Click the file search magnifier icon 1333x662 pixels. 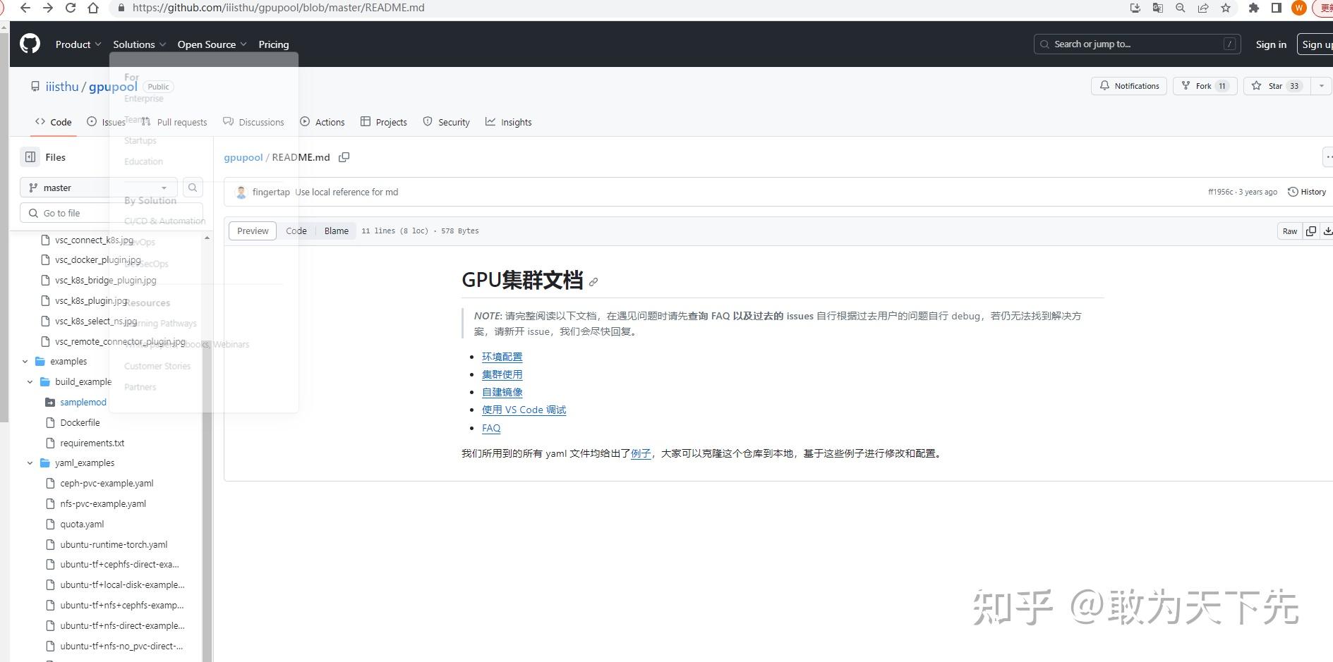click(193, 188)
